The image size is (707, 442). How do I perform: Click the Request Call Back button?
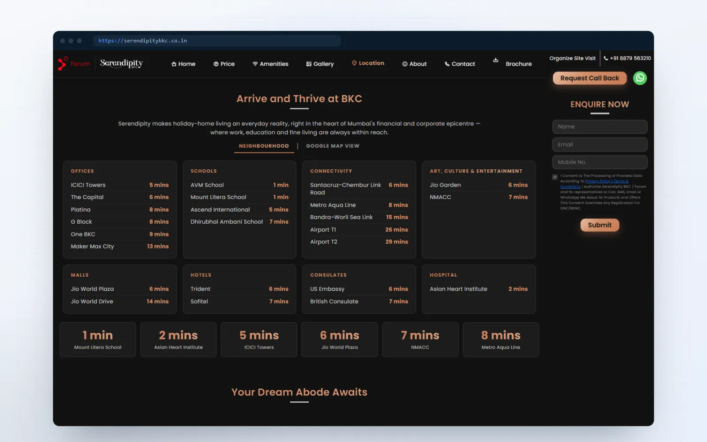pyautogui.click(x=590, y=78)
